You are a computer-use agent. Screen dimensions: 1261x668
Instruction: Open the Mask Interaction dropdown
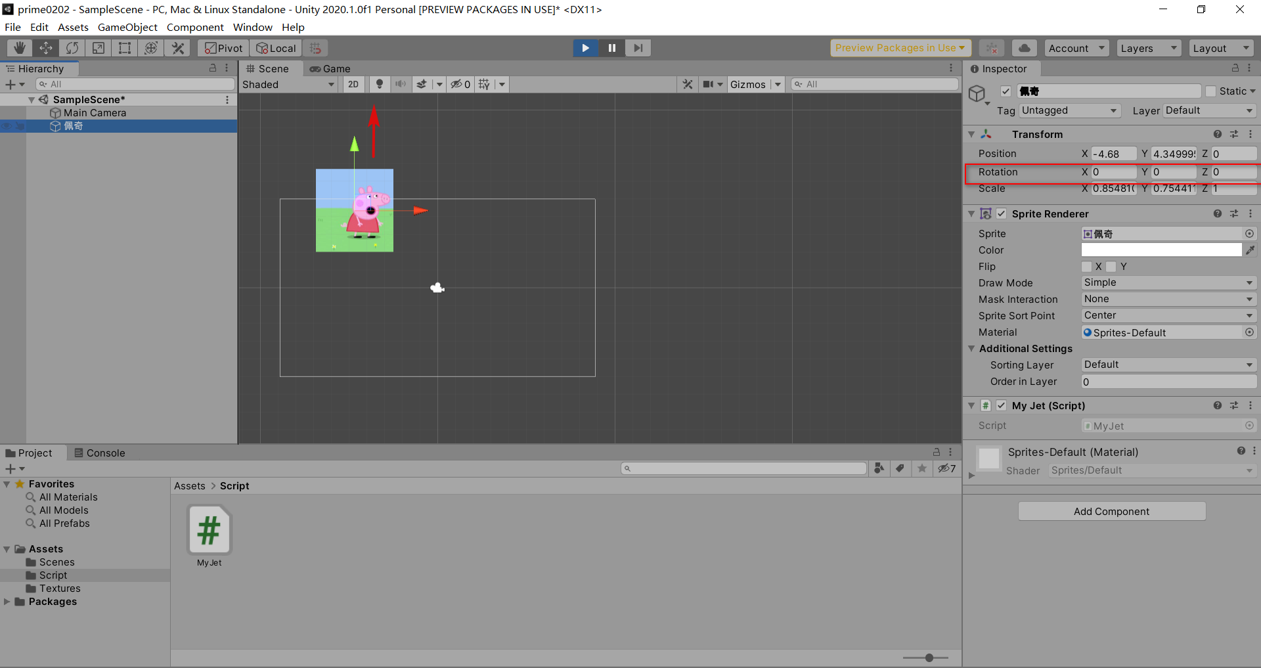[1168, 299]
